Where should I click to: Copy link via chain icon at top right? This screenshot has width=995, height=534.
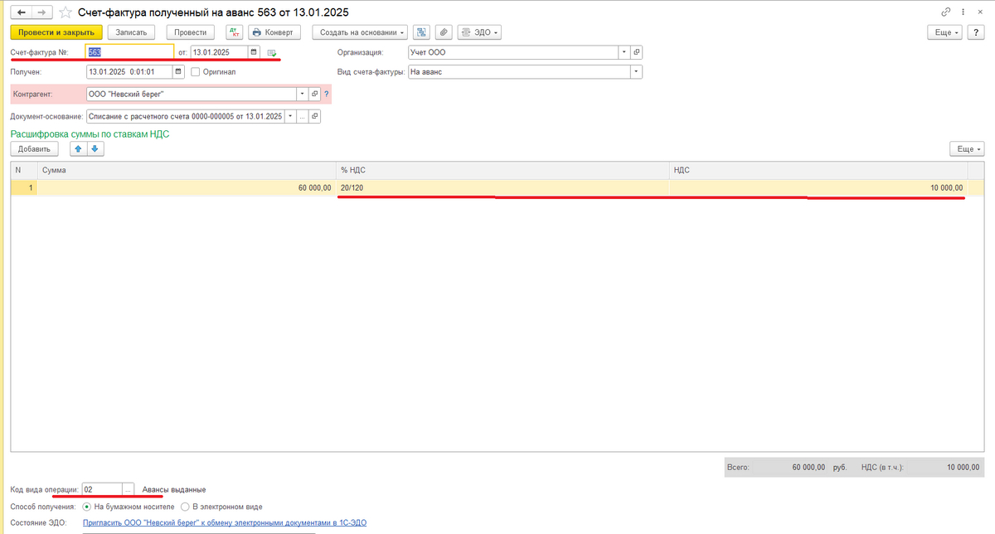click(x=946, y=12)
